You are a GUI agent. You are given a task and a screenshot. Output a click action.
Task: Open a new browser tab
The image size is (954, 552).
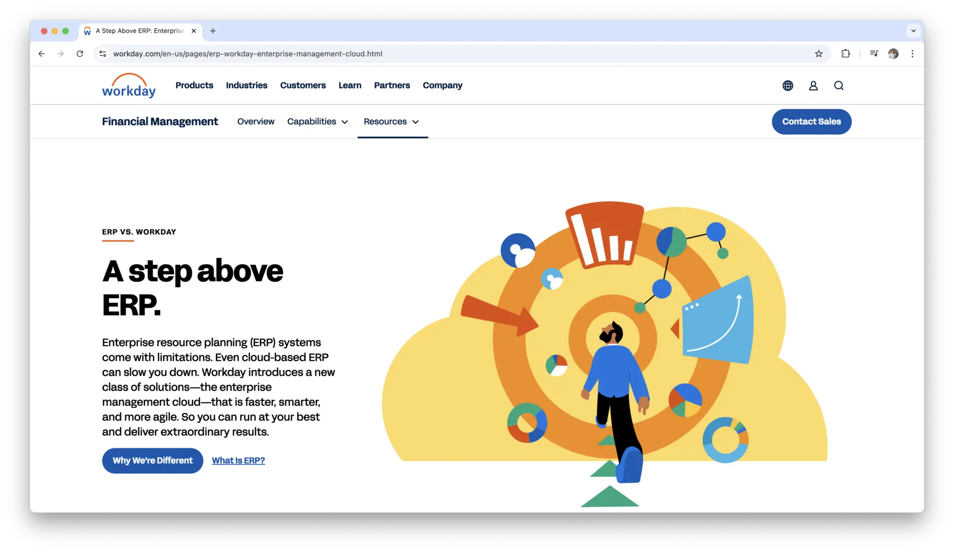pos(213,31)
